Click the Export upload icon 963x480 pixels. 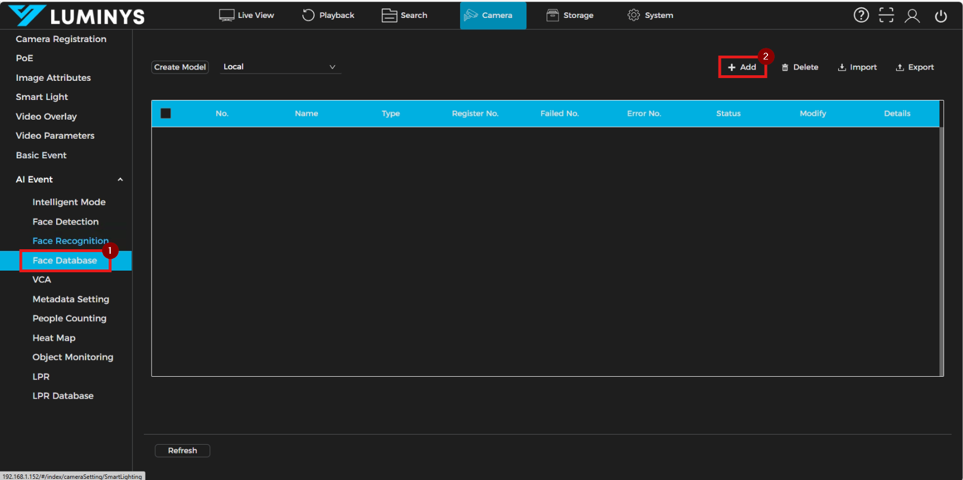900,67
